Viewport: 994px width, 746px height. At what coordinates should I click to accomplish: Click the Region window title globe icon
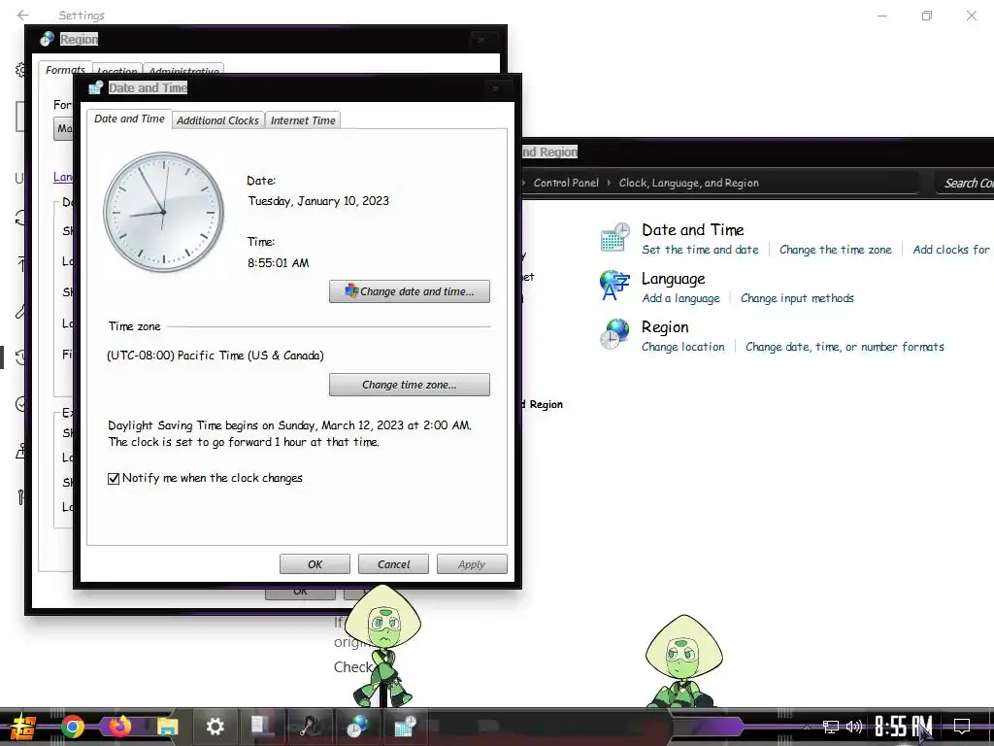click(x=47, y=39)
